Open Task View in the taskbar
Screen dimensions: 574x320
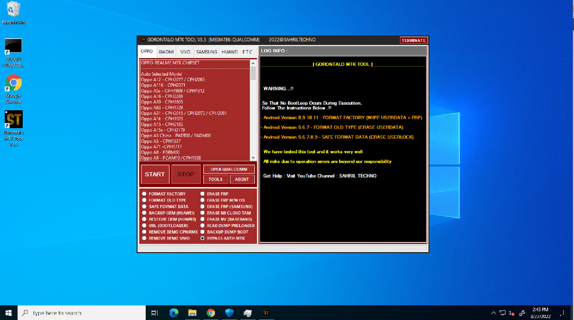[x=155, y=313]
